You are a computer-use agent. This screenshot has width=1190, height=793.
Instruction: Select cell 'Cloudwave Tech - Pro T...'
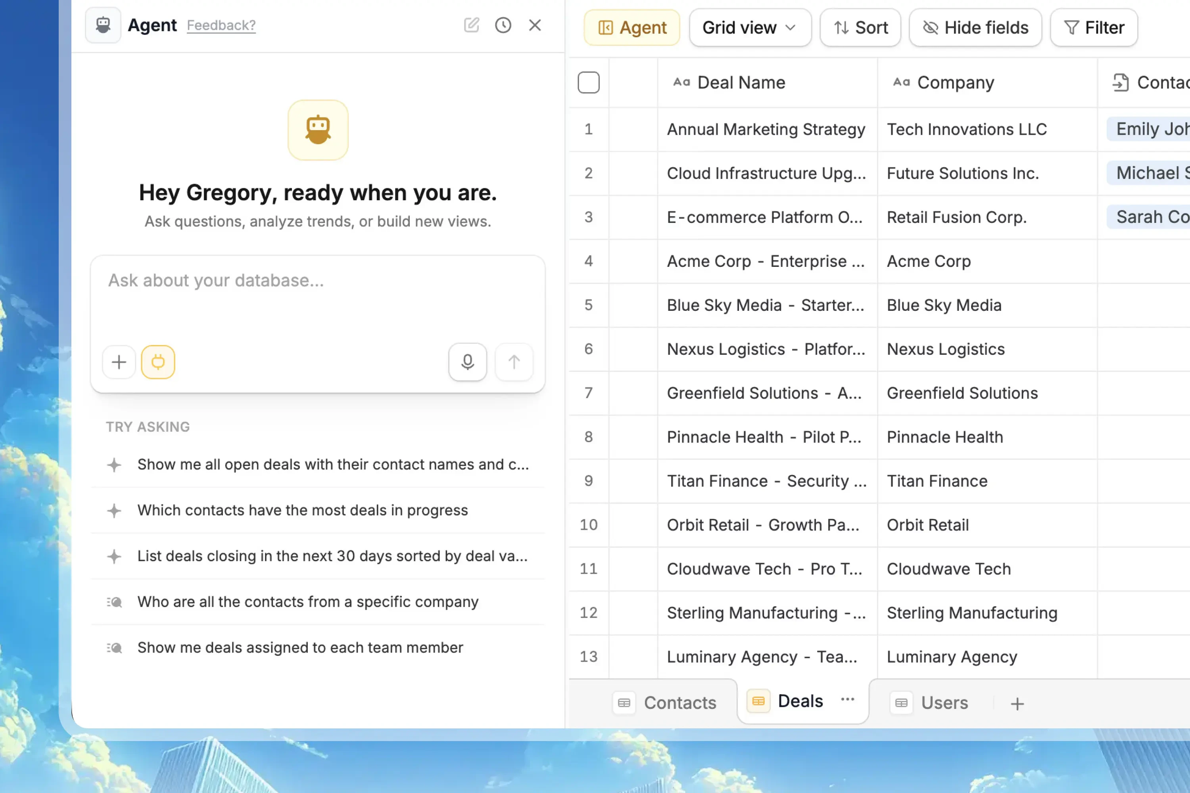coord(767,569)
